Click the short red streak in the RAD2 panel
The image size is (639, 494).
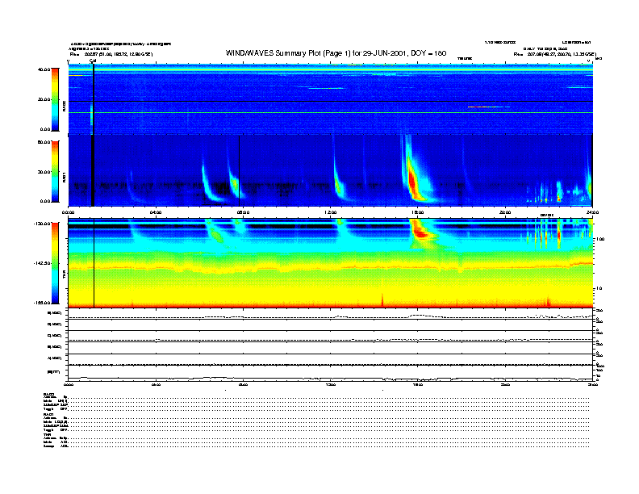489,107
